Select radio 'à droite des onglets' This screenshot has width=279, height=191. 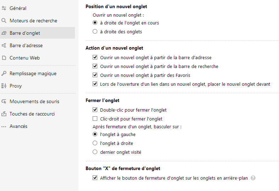95,32
